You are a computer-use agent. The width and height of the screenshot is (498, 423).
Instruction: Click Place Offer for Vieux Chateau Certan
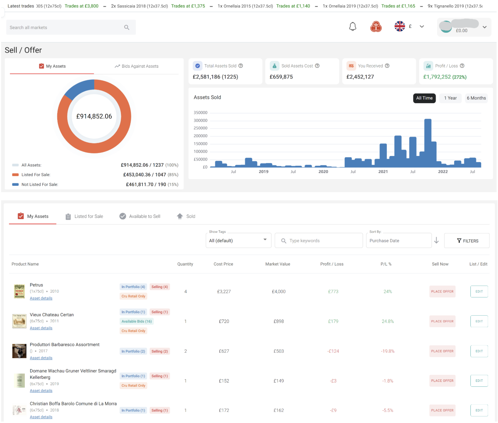pos(442,321)
